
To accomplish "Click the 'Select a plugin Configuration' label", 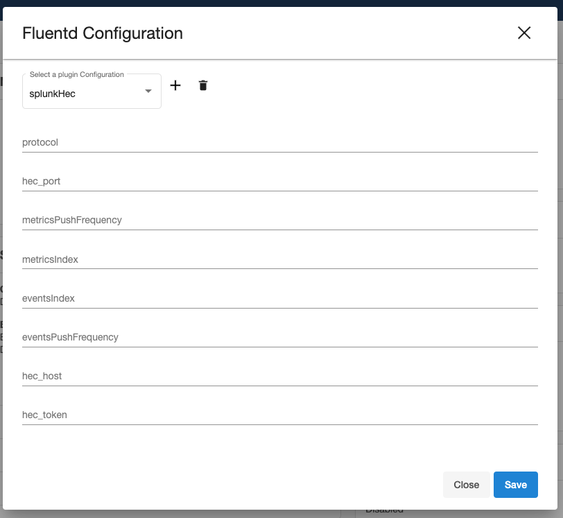I will (x=76, y=74).
